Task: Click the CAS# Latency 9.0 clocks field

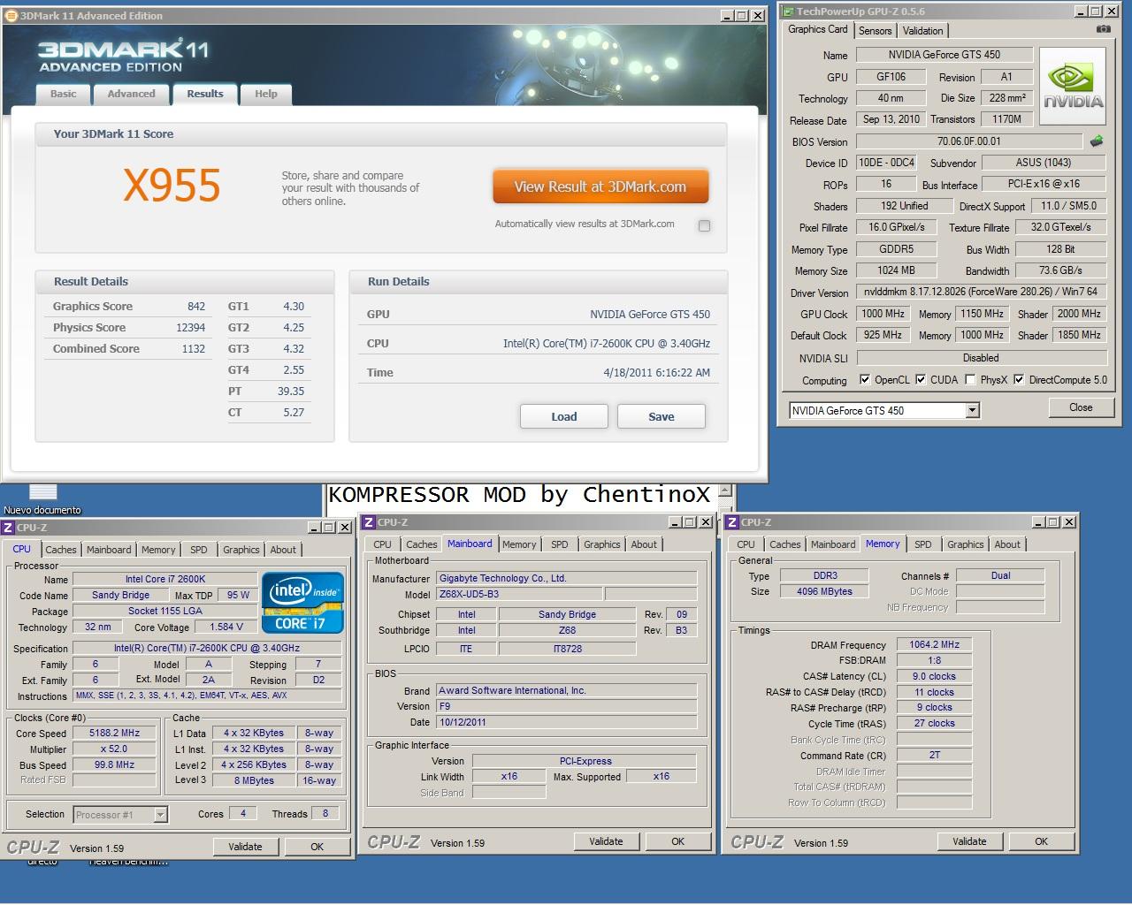Action: coord(934,676)
